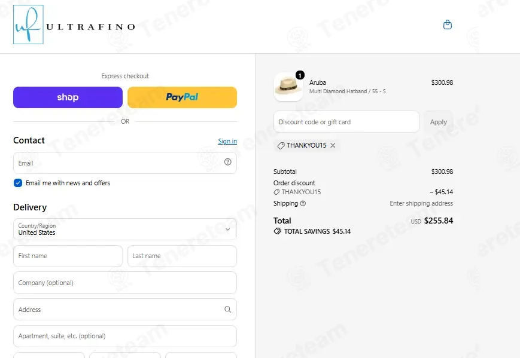The height and width of the screenshot is (358, 520).
Task: Focus the First name field
Action: pyautogui.click(x=68, y=256)
